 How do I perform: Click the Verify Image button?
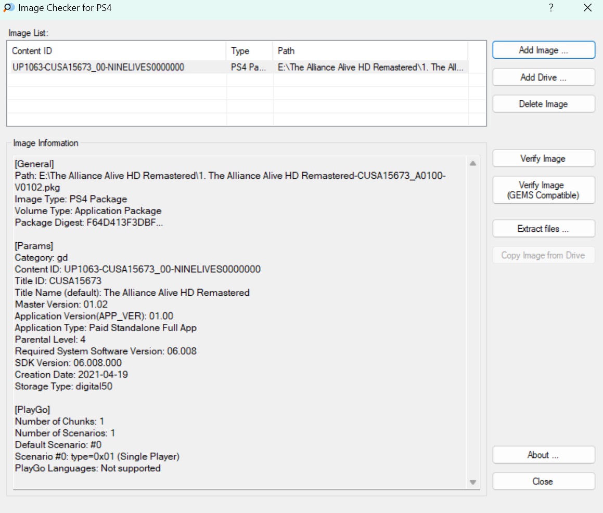[x=543, y=159]
